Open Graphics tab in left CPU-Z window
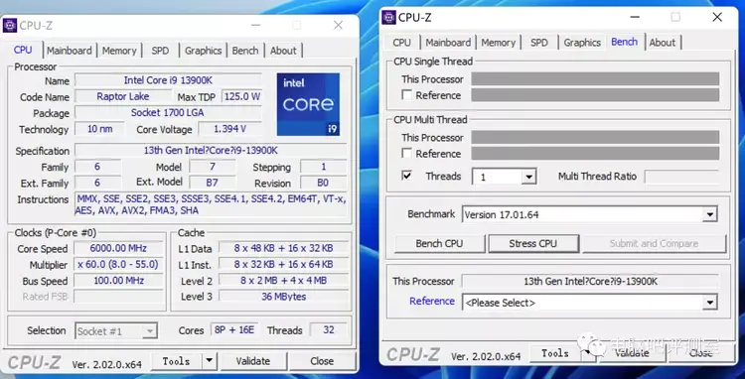This screenshot has width=745, height=379. pos(204,51)
